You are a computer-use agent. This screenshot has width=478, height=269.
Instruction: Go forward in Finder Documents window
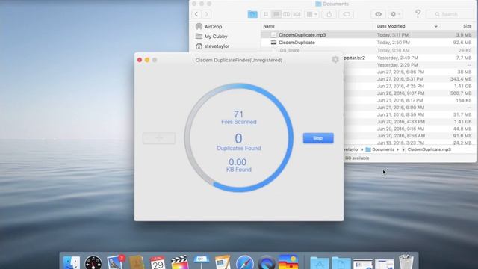click(x=206, y=14)
